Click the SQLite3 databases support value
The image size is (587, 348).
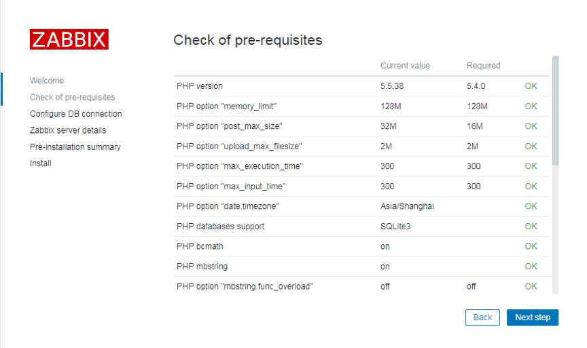click(395, 226)
